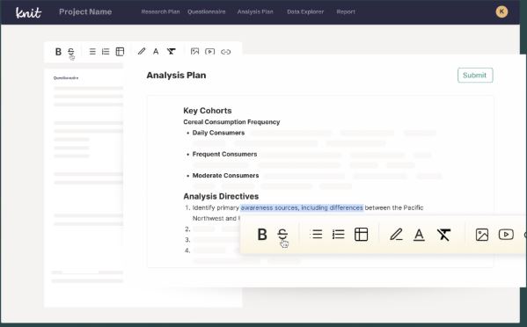Insert numbered list from large floating toolbar
This screenshot has width=527, height=327.
338,235
